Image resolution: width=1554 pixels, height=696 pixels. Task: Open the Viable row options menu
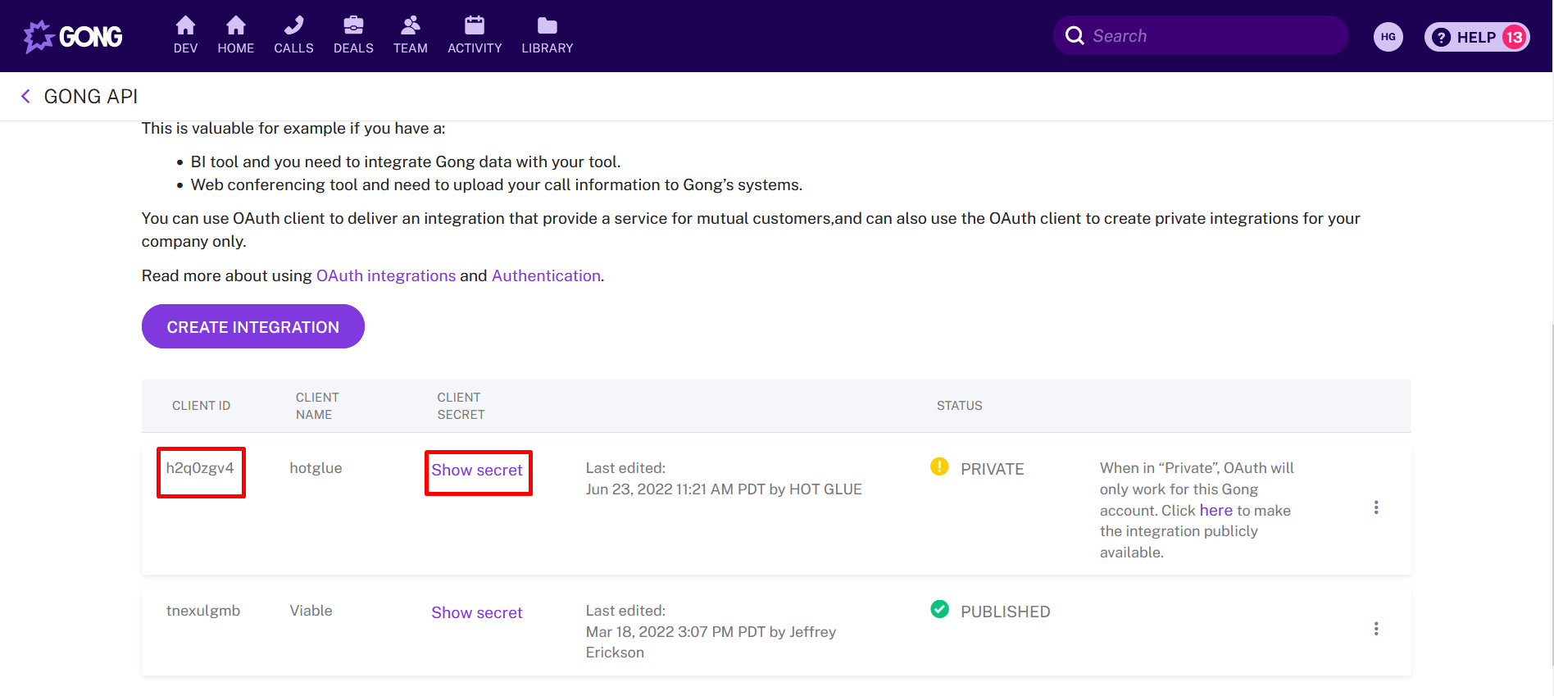(x=1376, y=629)
